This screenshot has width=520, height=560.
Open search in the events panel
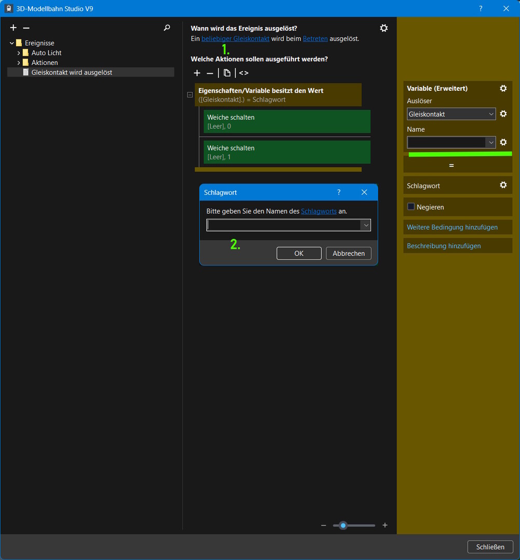pos(167,28)
